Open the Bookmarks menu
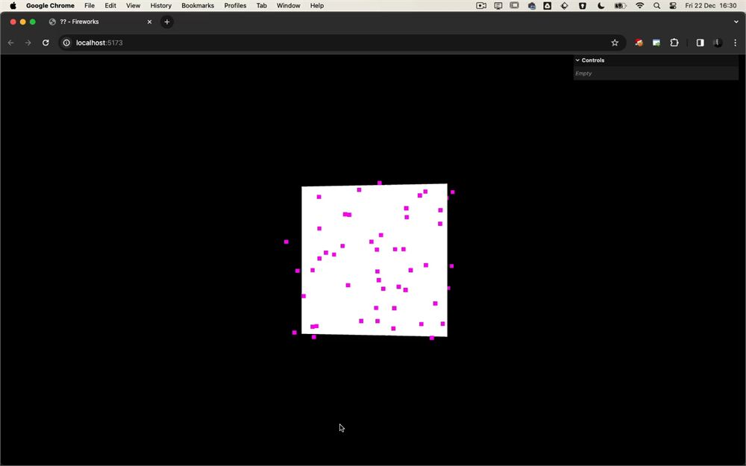 (198, 6)
